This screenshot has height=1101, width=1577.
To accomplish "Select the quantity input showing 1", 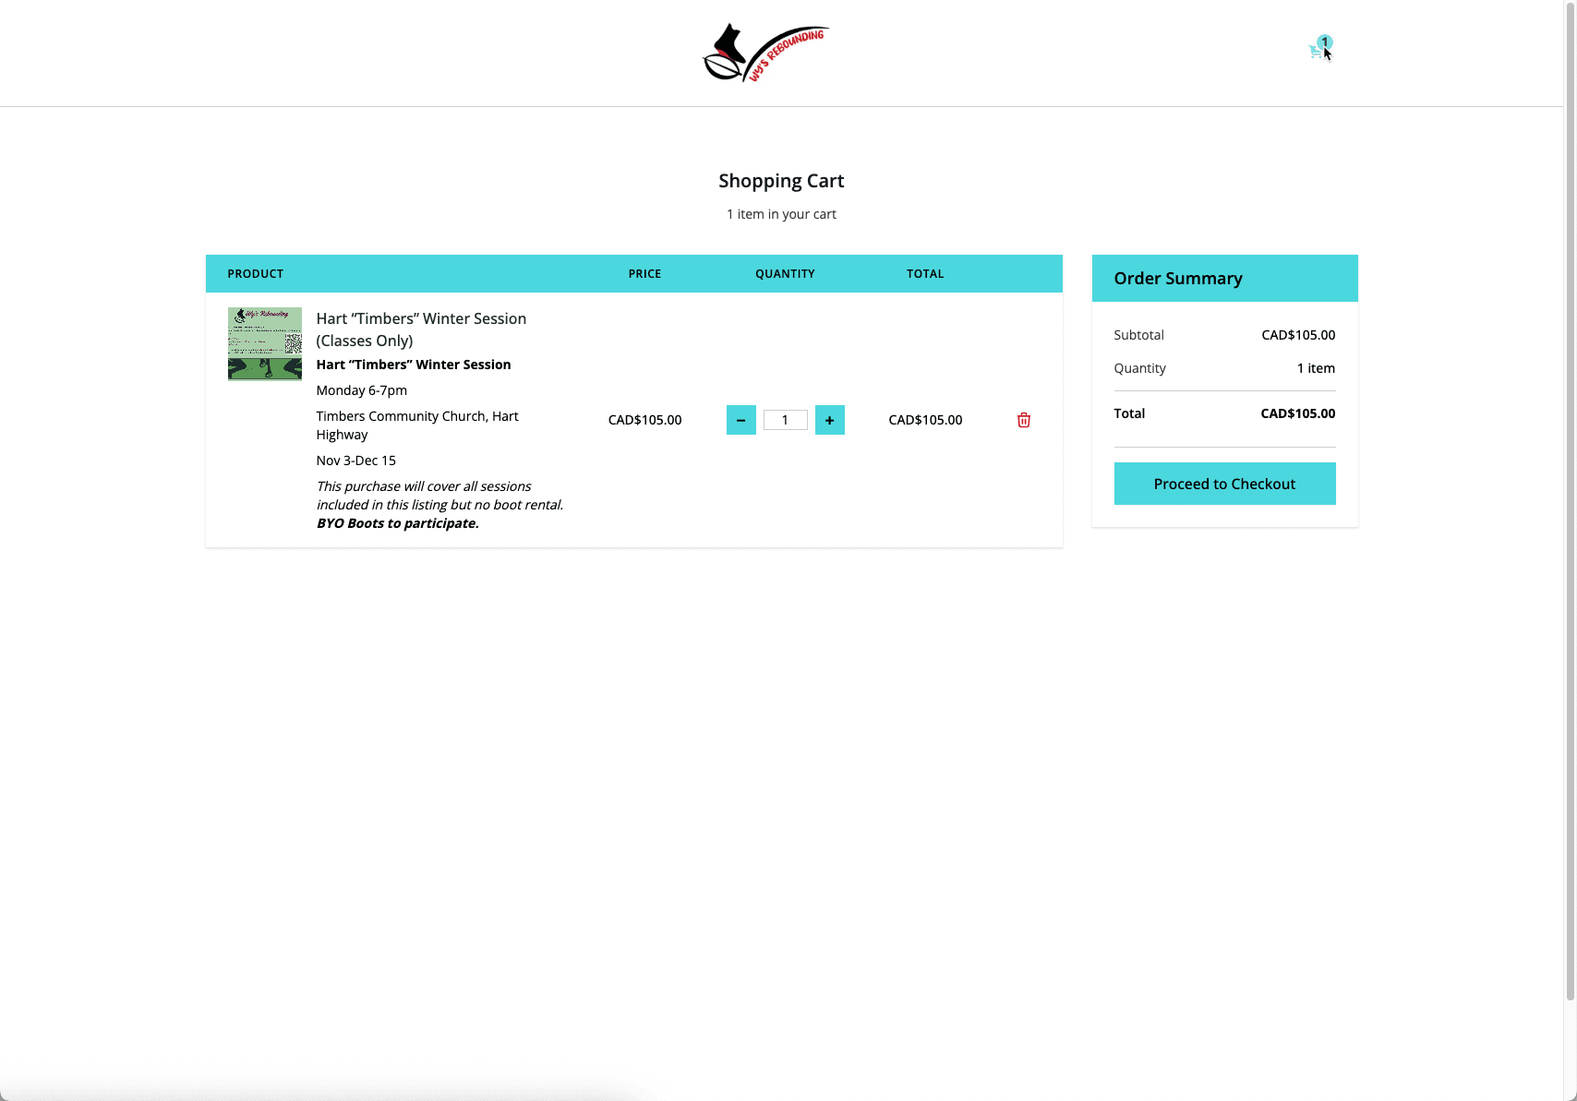I will 785,420.
